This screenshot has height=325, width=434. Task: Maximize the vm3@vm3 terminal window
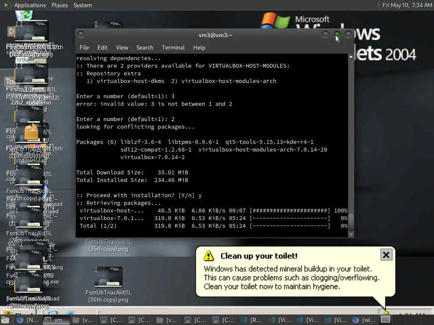click(337, 34)
